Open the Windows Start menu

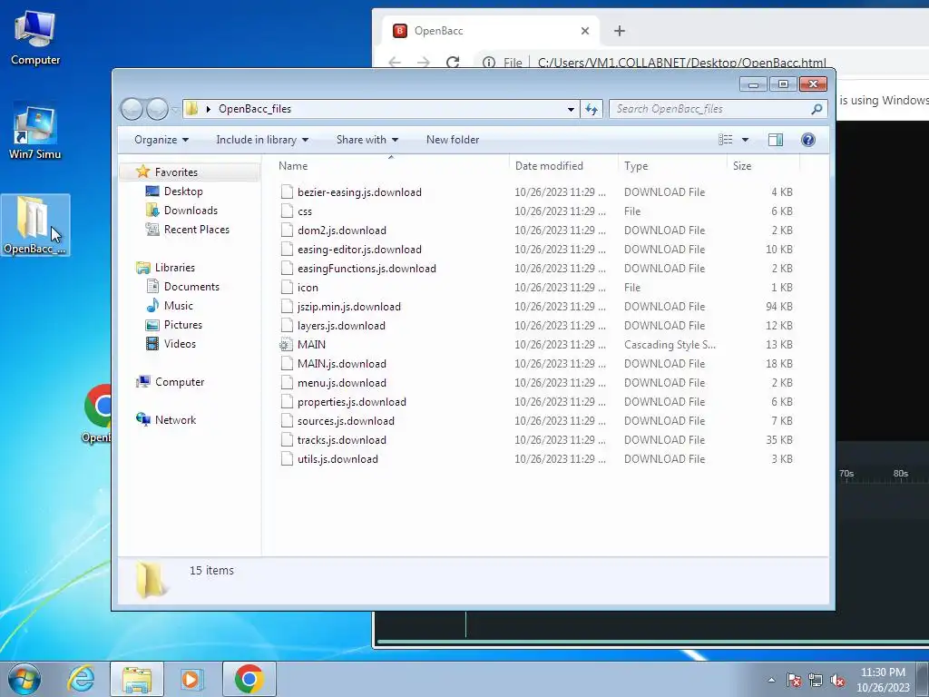[x=24, y=679]
